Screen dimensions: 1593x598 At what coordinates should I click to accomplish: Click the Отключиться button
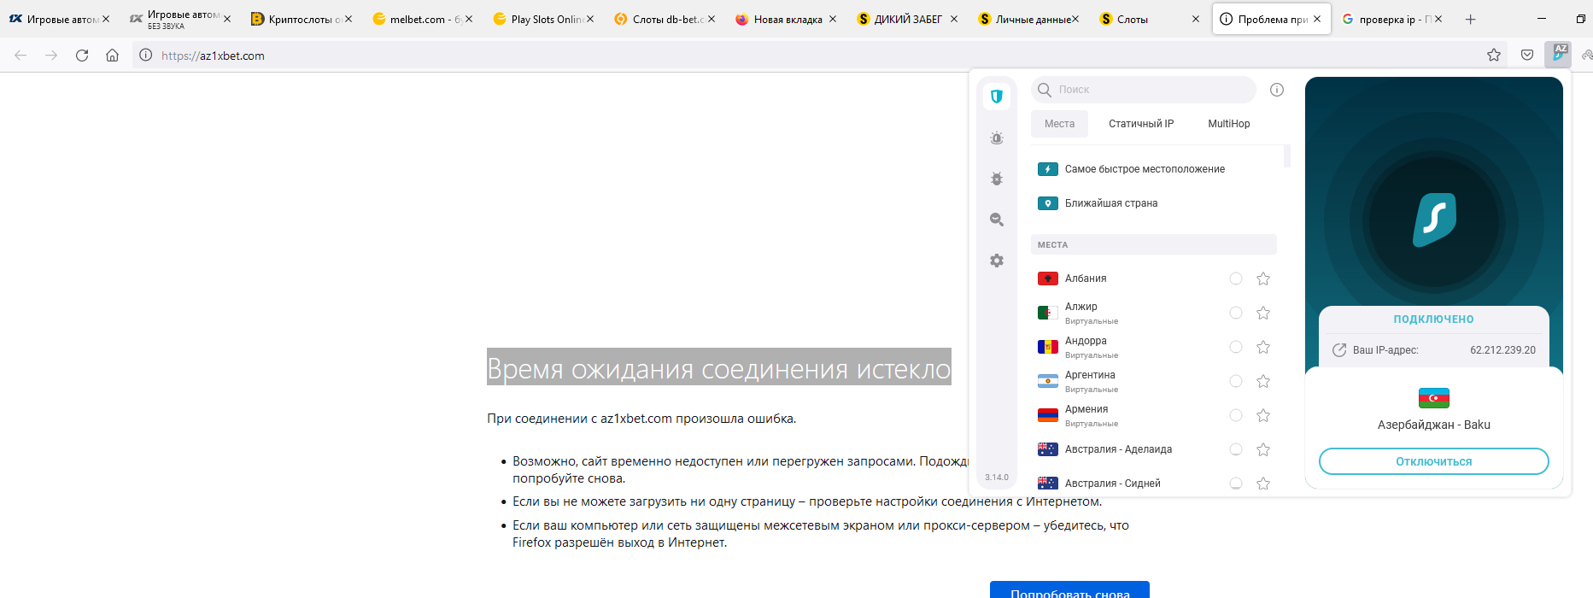point(1434,461)
